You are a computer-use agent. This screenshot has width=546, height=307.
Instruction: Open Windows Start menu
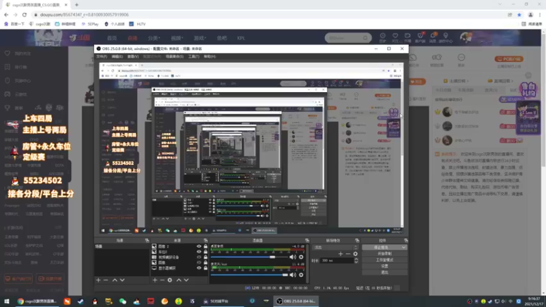click(7, 301)
